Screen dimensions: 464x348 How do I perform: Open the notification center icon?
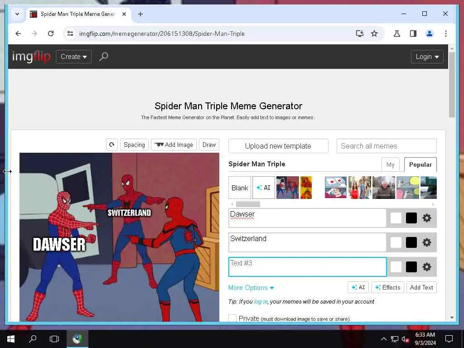(x=449, y=339)
